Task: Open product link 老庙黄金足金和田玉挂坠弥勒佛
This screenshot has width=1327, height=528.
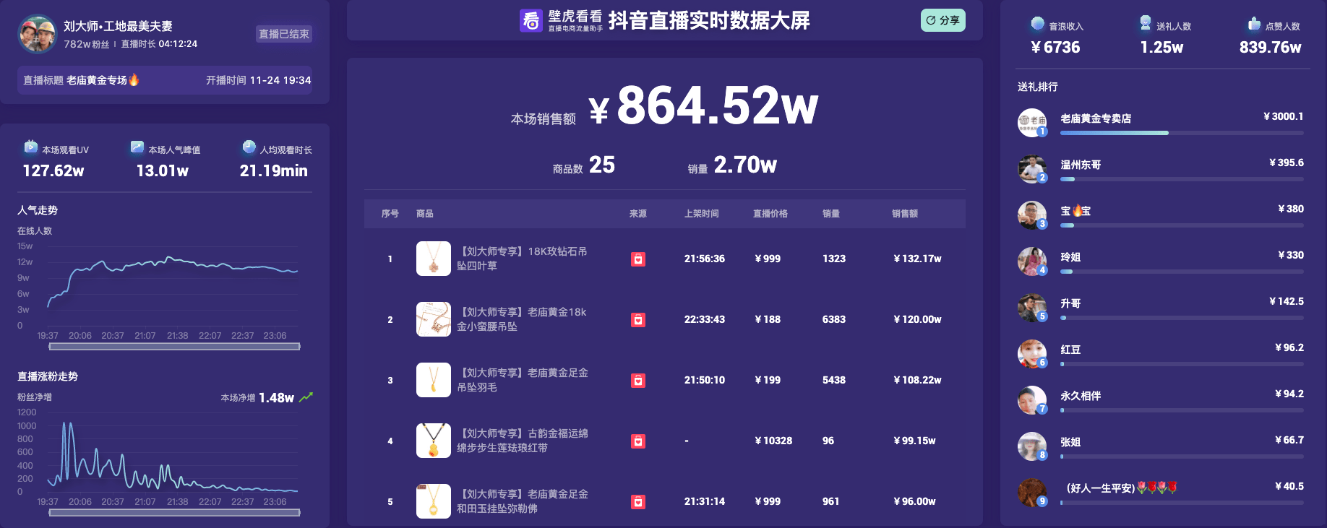Action: click(523, 501)
